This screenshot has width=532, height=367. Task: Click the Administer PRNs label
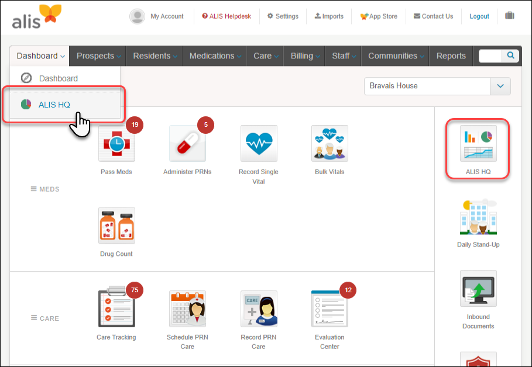187,172
